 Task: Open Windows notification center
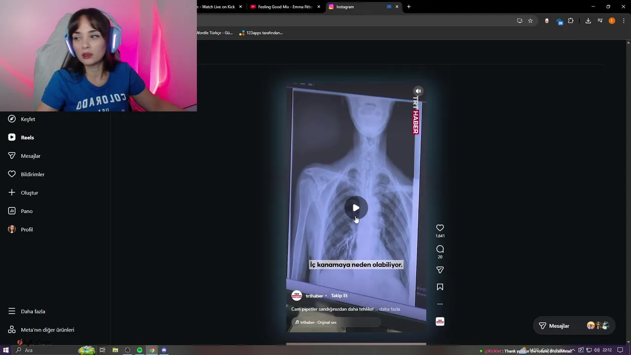point(620,350)
